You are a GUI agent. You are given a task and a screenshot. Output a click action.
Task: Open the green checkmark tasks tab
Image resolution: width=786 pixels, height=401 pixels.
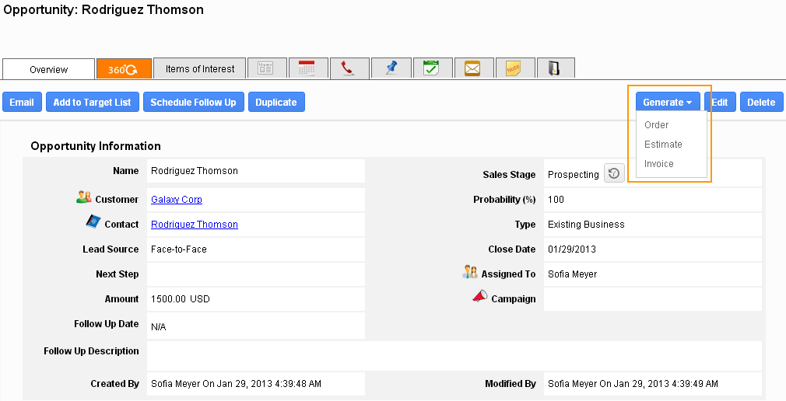pos(432,68)
